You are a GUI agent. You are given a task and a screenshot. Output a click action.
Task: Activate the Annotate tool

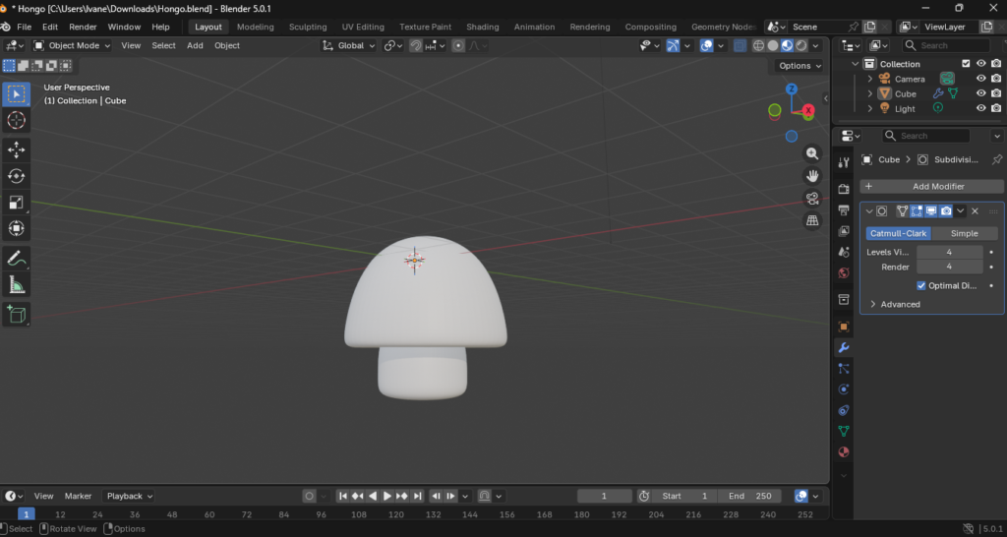(17, 259)
